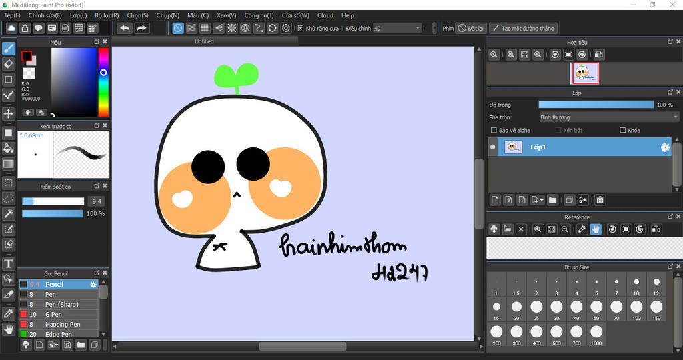Choose the curve snap guide
This screenshot has height=360, width=683.
point(259,28)
